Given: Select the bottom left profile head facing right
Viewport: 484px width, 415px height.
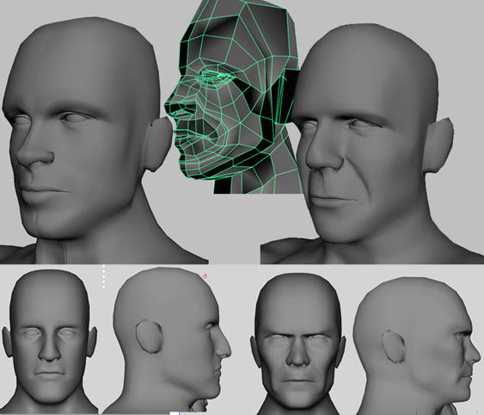Looking at the screenshot, I should 168,340.
